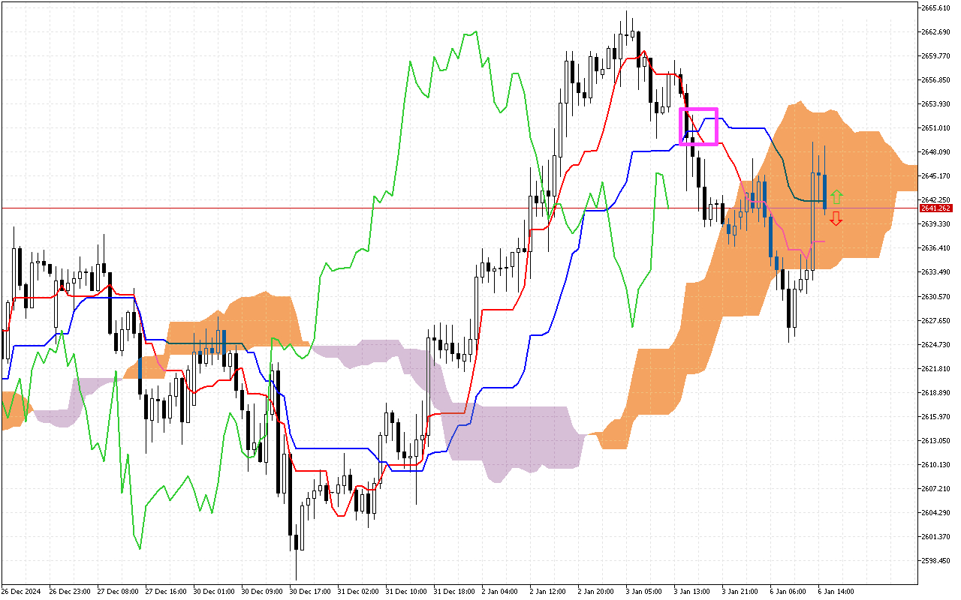This screenshot has width=961, height=600.
Task: Select the 2659.770 price label
Action: [935, 56]
